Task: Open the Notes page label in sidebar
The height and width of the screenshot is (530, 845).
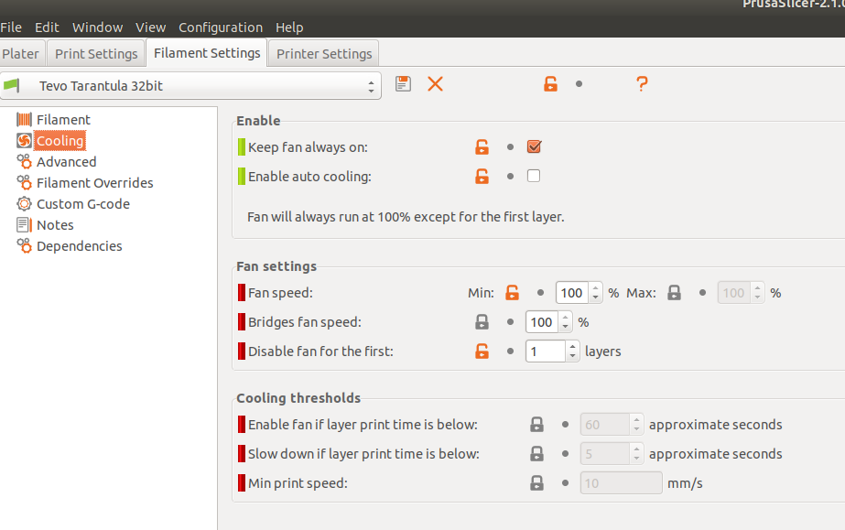Action: 55,224
